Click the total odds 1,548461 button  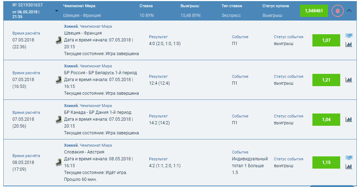coord(313,11)
